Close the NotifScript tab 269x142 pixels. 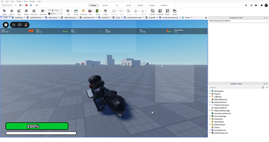tap(24, 17)
